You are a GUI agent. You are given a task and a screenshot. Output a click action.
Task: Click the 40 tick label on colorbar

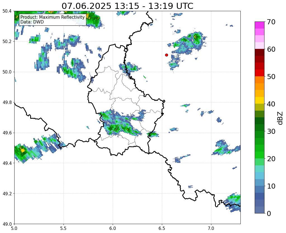271,104
